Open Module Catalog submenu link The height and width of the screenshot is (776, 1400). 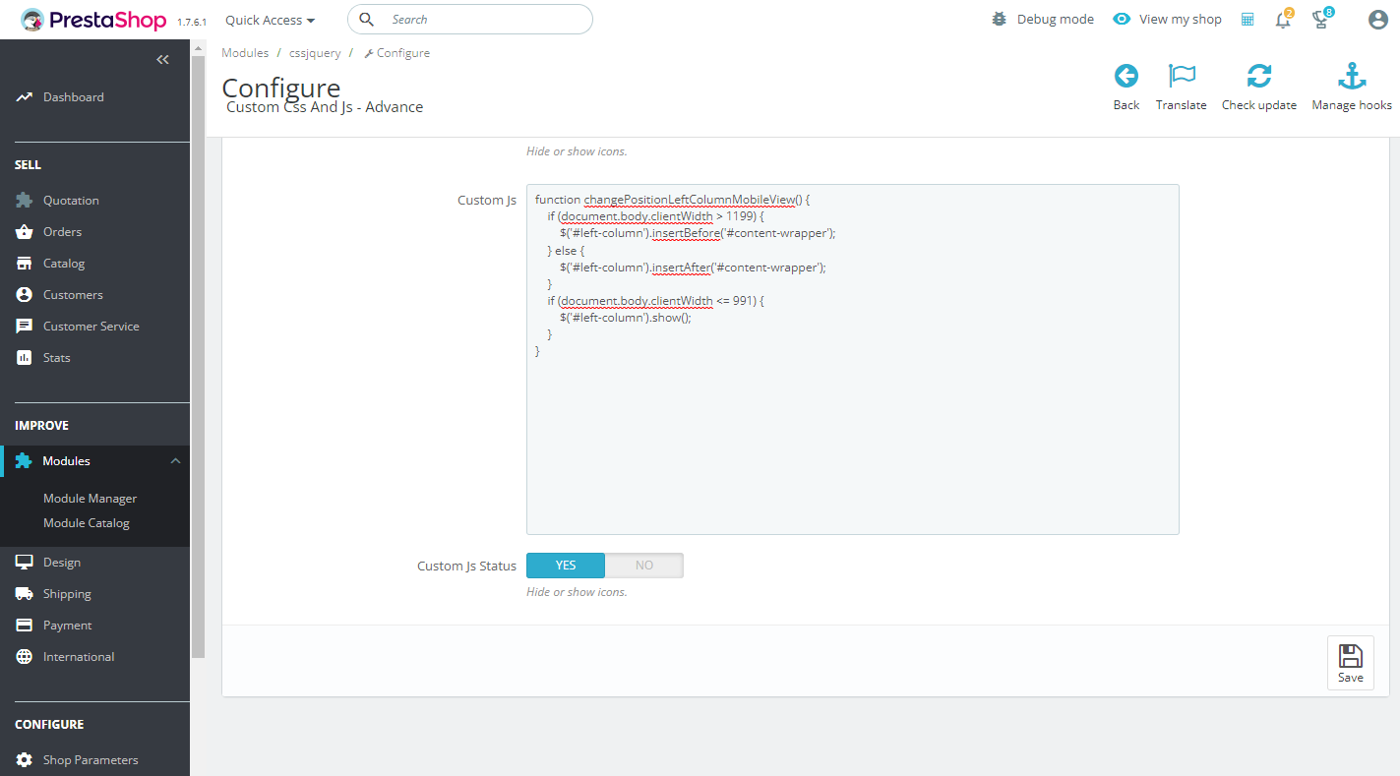[x=87, y=523]
